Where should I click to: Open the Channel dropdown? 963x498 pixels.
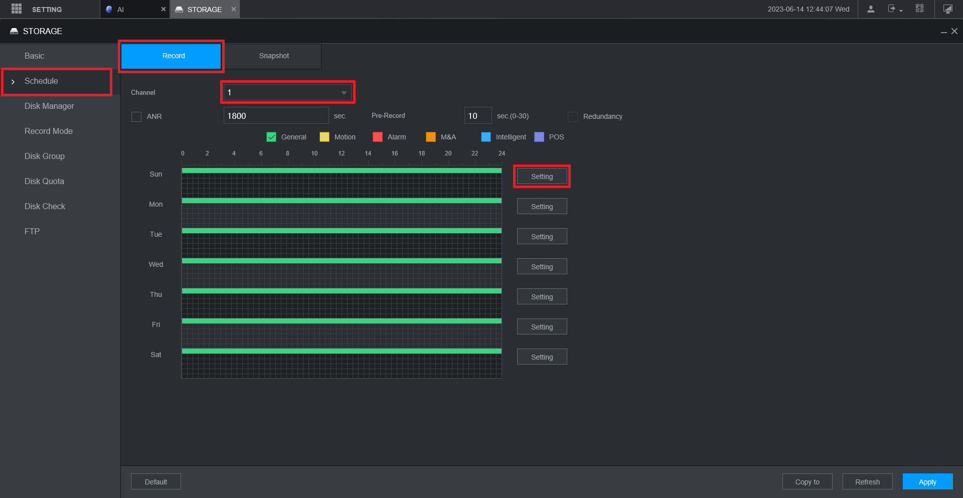pos(288,92)
